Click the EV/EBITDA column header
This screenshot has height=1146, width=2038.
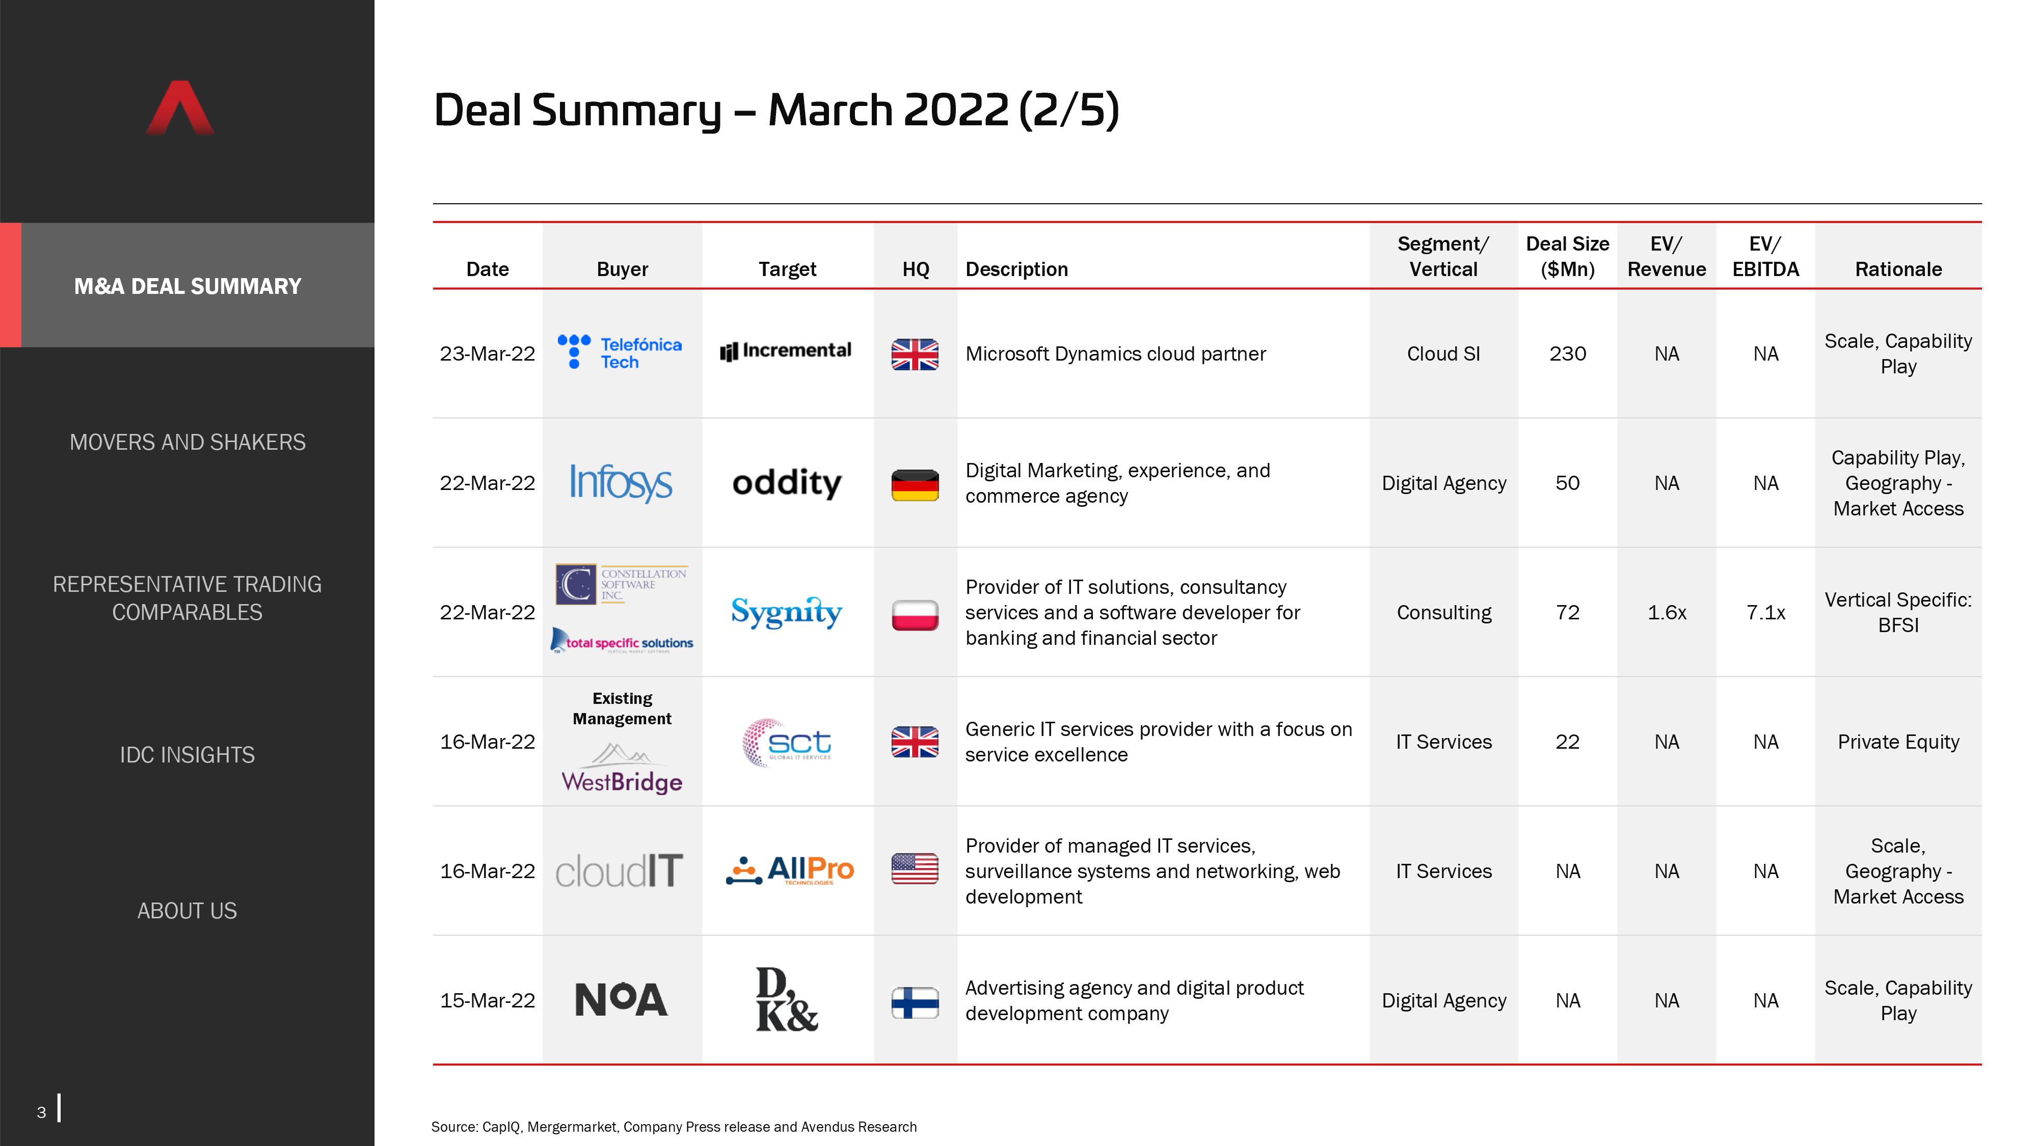1765,256
